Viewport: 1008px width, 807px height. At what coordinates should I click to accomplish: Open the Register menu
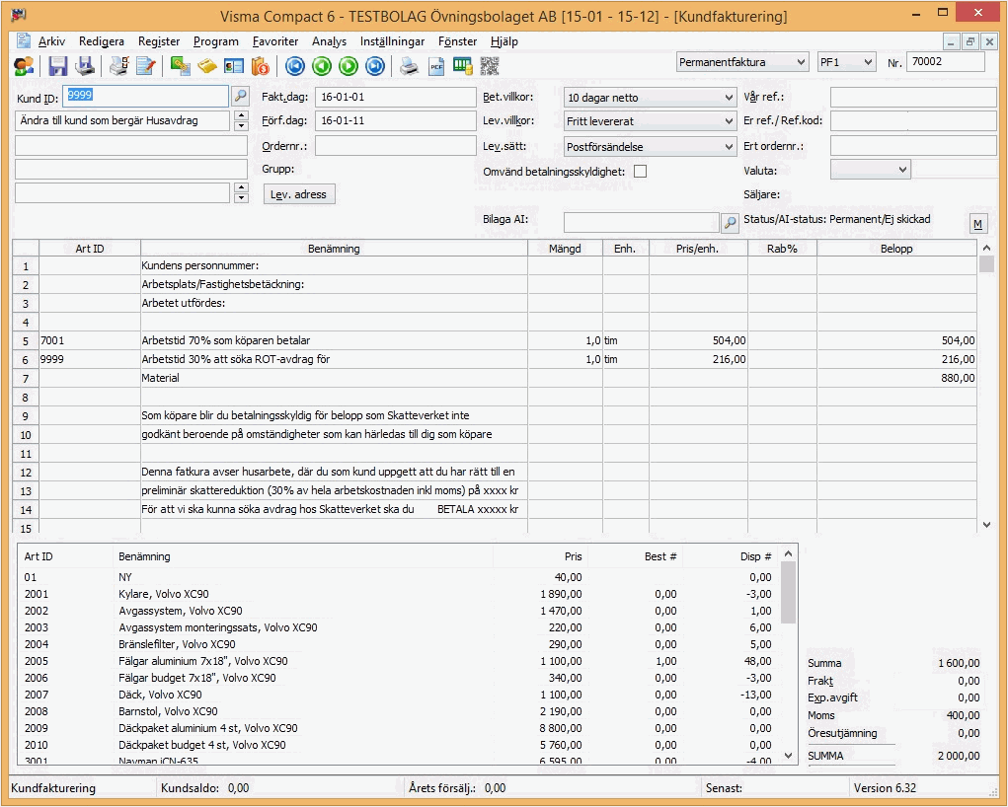pyautogui.click(x=159, y=41)
